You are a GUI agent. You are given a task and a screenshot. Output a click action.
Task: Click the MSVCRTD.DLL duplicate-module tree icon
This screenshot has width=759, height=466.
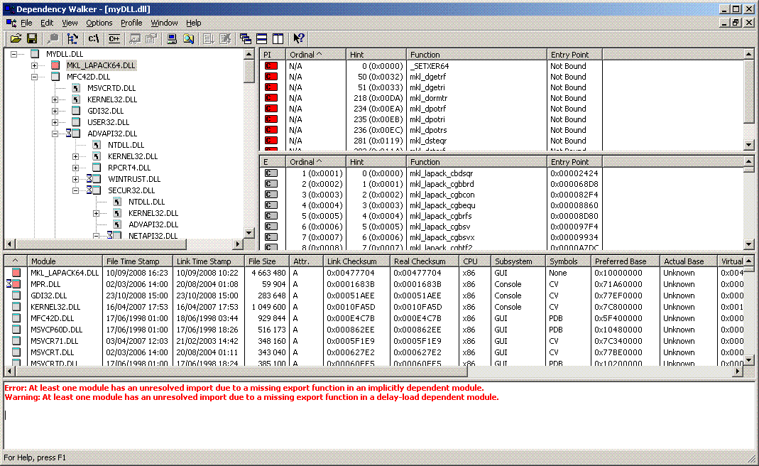76,88
